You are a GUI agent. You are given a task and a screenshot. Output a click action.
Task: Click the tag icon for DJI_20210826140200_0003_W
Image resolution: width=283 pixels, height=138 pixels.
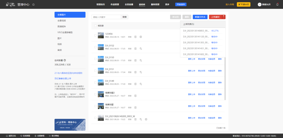coord(141,119)
